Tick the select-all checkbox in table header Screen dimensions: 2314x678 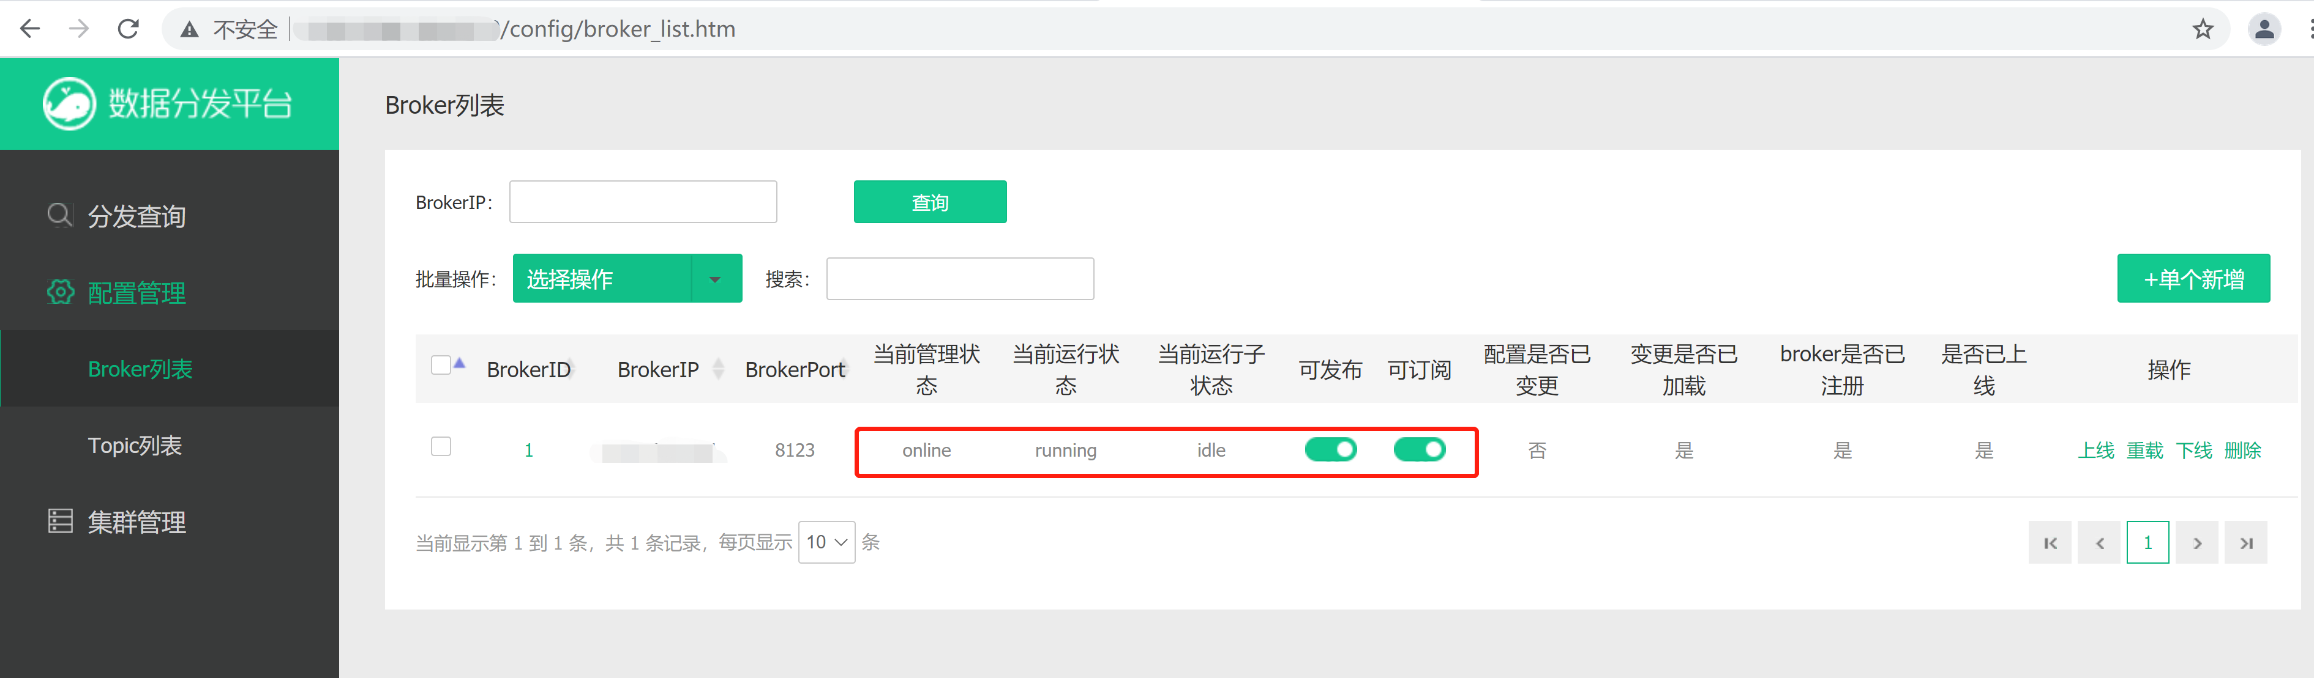(441, 365)
